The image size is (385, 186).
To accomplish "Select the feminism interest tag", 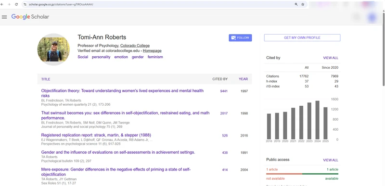I will (x=155, y=57).
